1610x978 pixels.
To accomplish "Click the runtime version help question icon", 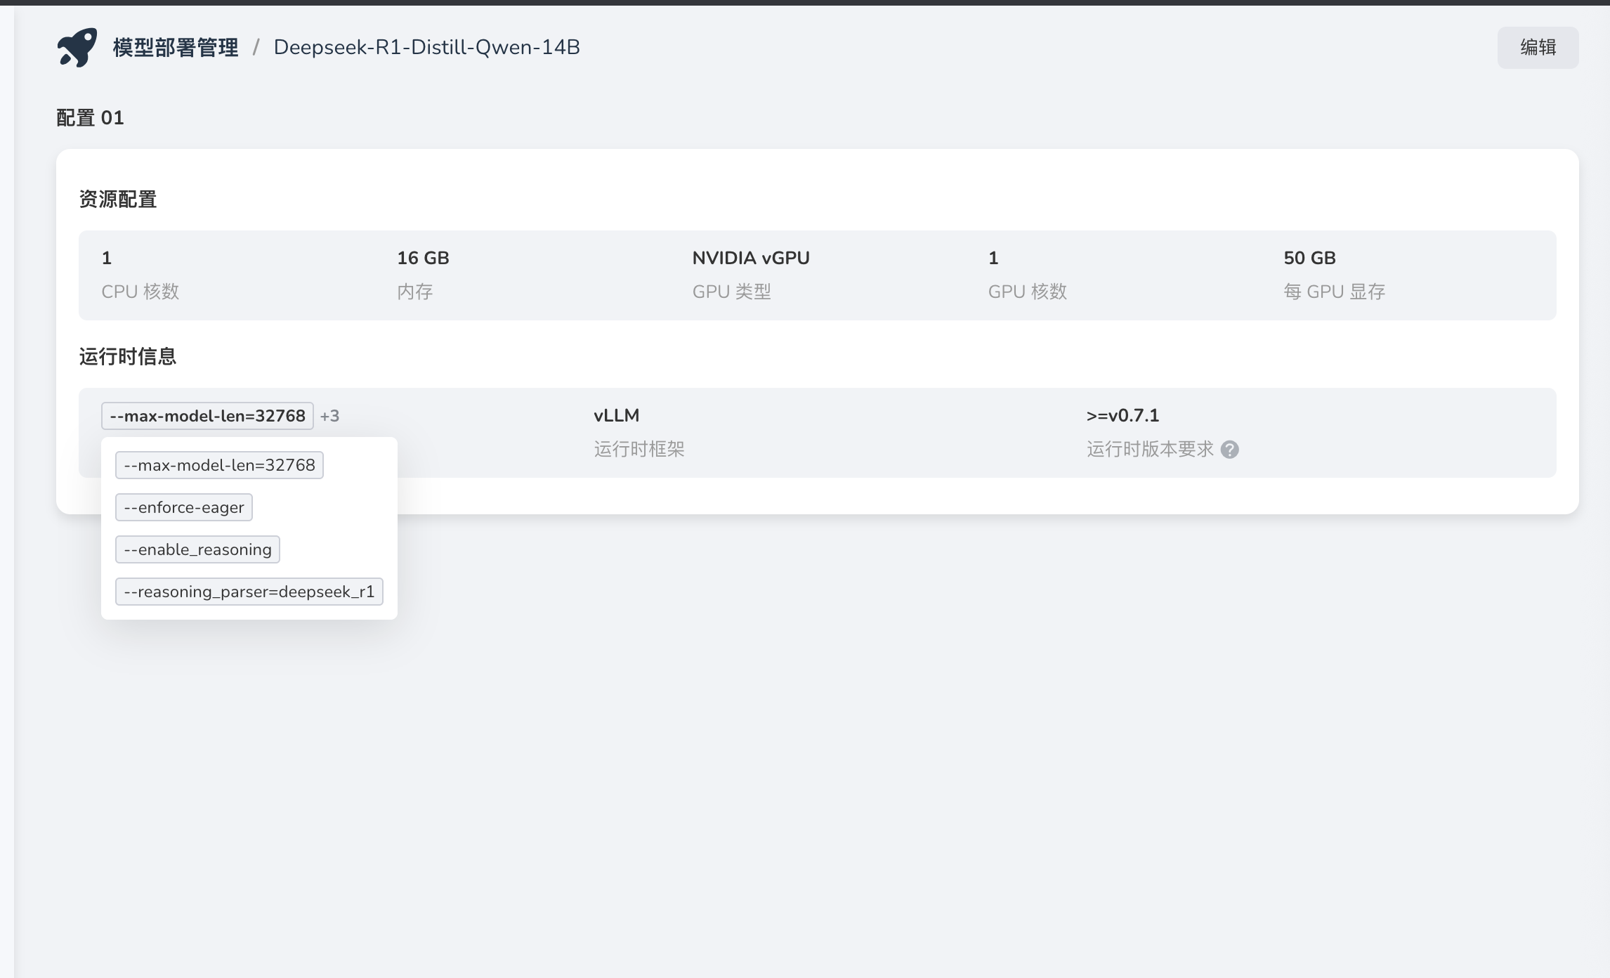I will (1229, 450).
